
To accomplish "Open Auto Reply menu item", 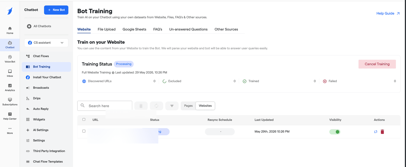I will pos(46,109).
